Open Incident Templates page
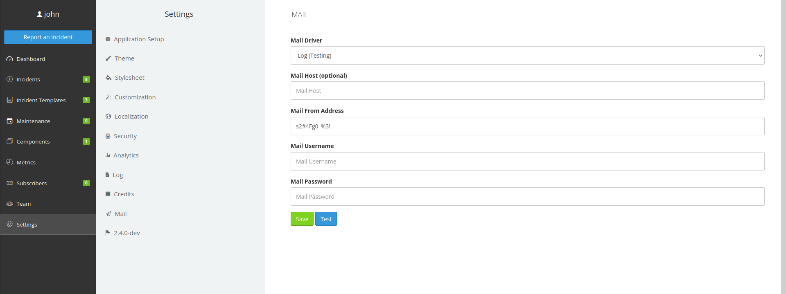Viewport: 786px width, 294px height. point(48,100)
